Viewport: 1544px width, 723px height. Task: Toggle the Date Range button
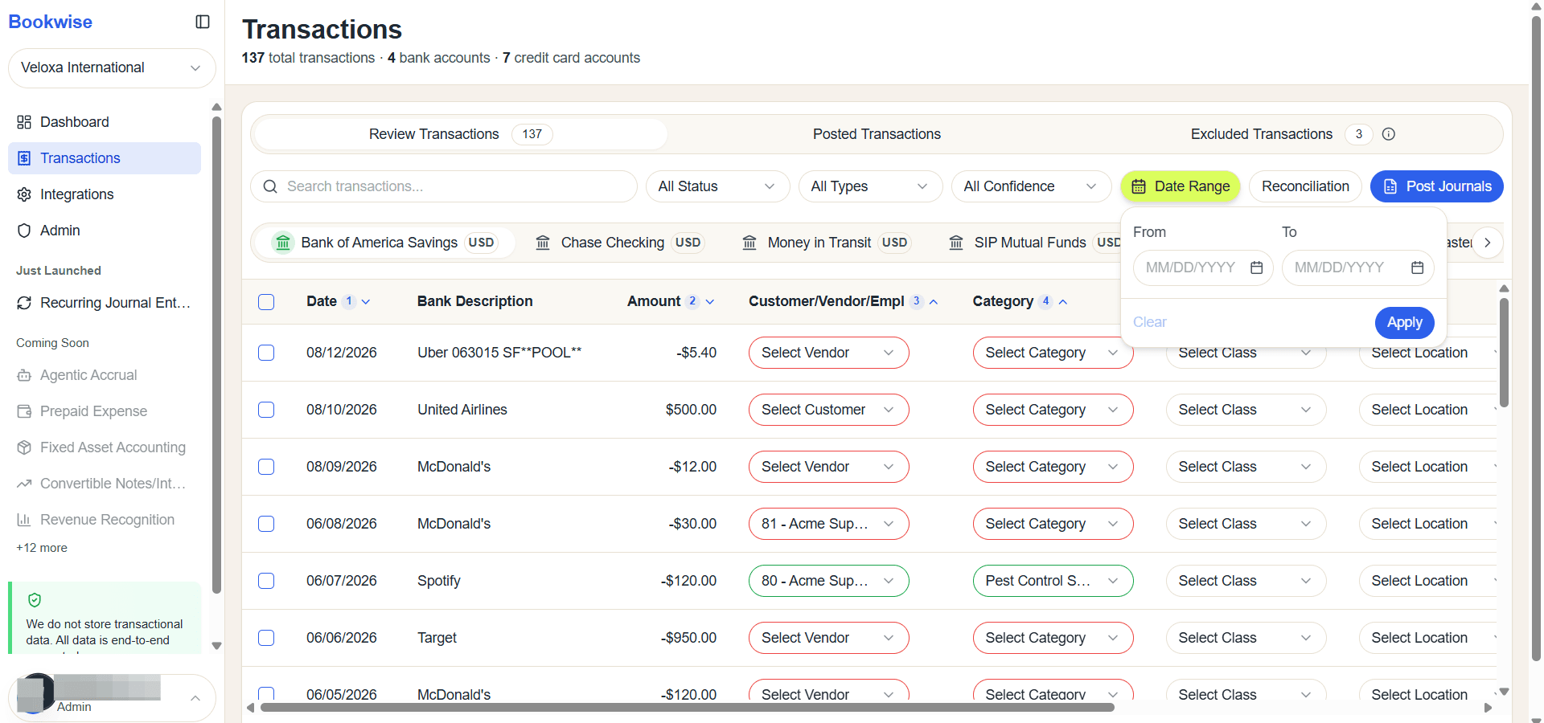1180,186
